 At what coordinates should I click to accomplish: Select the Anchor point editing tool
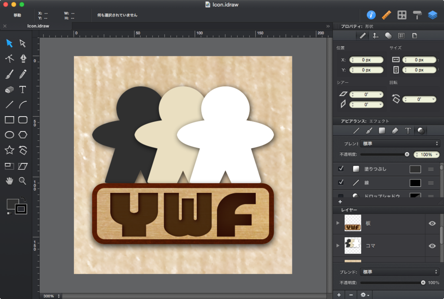coord(10,58)
